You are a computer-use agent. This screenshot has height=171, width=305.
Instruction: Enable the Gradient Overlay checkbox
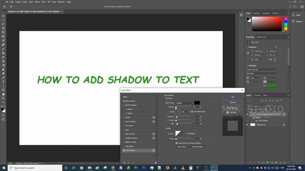point(124,138)
